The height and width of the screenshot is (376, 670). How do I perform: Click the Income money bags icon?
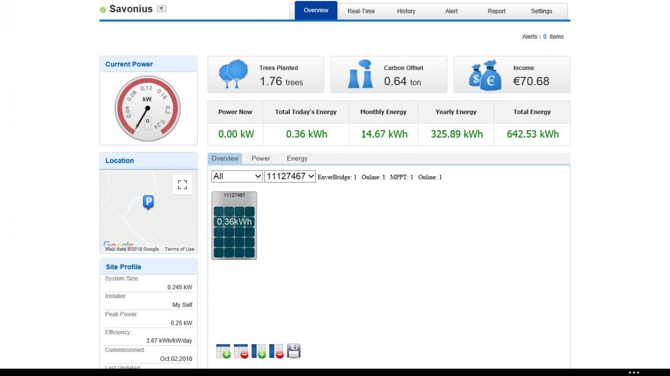485,75
